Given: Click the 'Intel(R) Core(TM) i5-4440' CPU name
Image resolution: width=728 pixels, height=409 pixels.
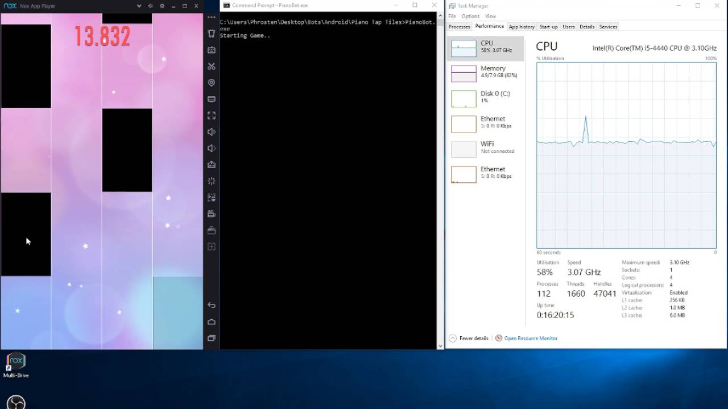Looking at the screenshot, I should [655, 48].
